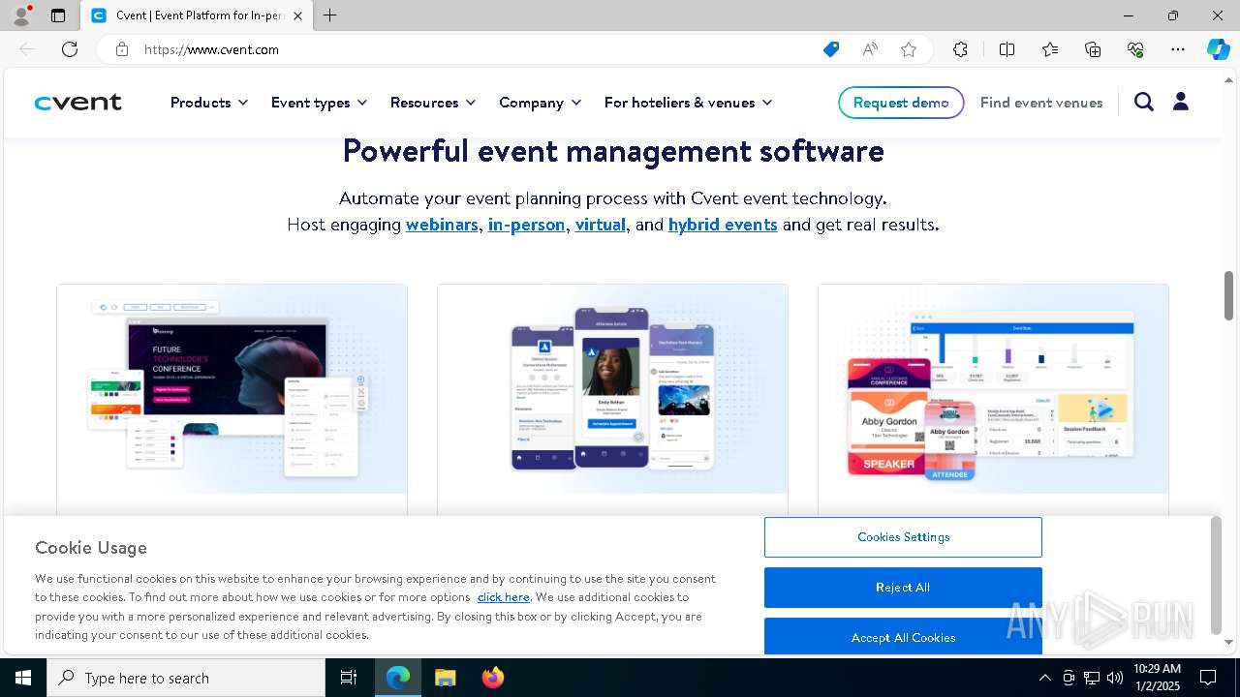1240x697 pixels.
Task: View site information via the lock icon
Action: pyautogui.click(x=122, y=49)
